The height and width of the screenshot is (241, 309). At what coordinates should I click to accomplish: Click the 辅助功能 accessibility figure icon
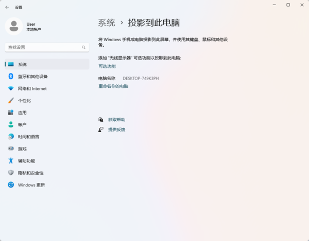11,161
